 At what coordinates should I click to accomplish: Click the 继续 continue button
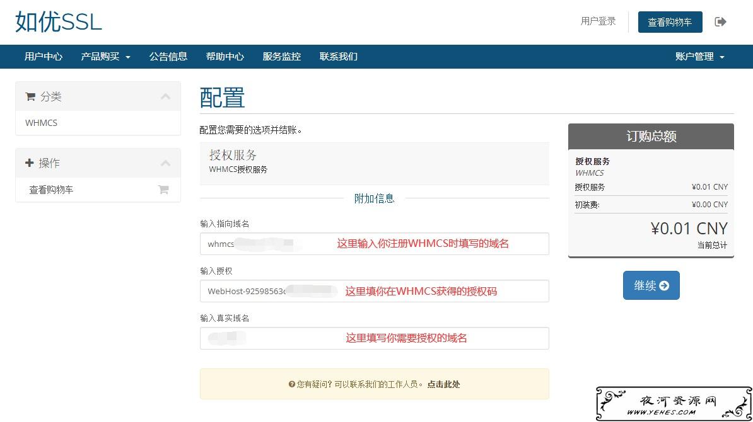tap(651, 285)
